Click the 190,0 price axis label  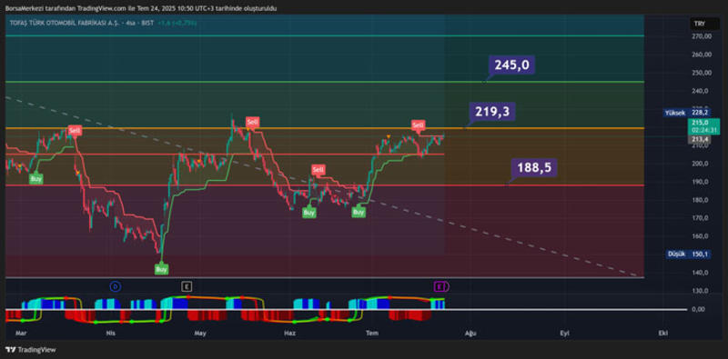[700, 182]
